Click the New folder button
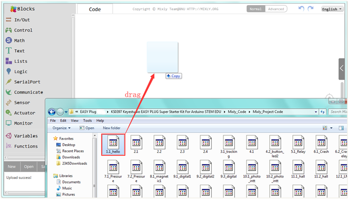 [112, 128]
